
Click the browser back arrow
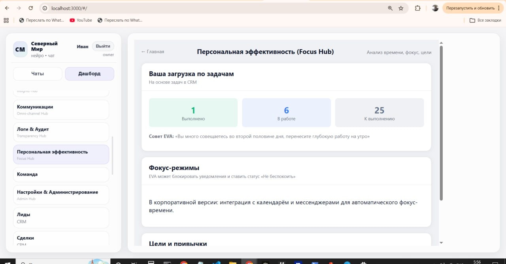pos(7,8)
